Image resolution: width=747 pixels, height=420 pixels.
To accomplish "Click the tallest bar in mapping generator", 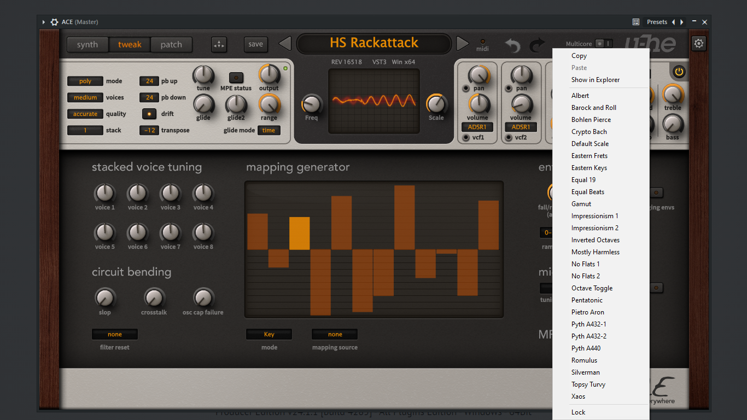I will click(x=405, y=218).
